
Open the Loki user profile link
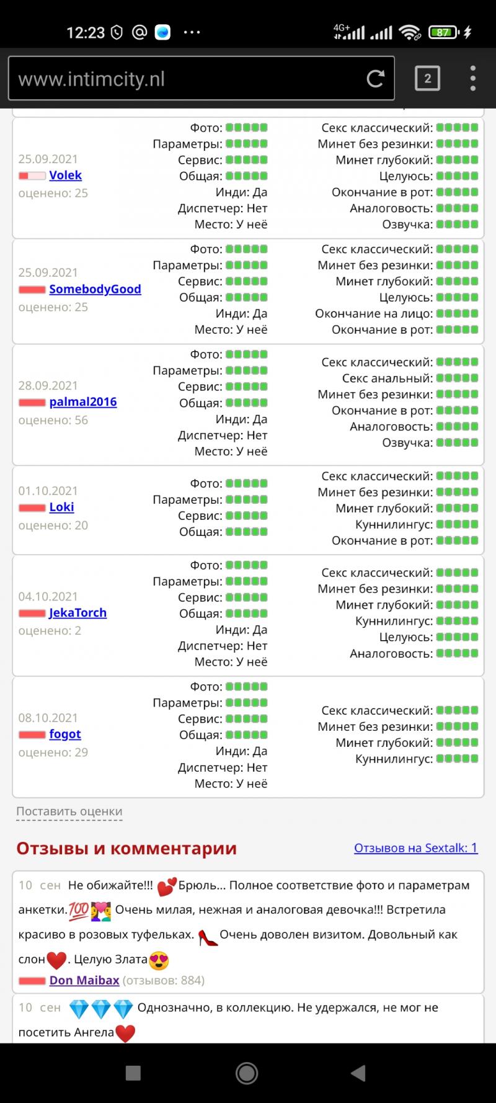pyautogui.click(x=61, y=507)
